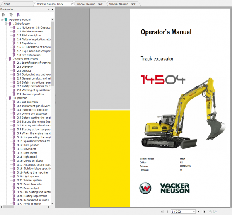Open bookmark 1.2 Machine overview
This screenshot has height=215, width=232.
click(30, 32)
